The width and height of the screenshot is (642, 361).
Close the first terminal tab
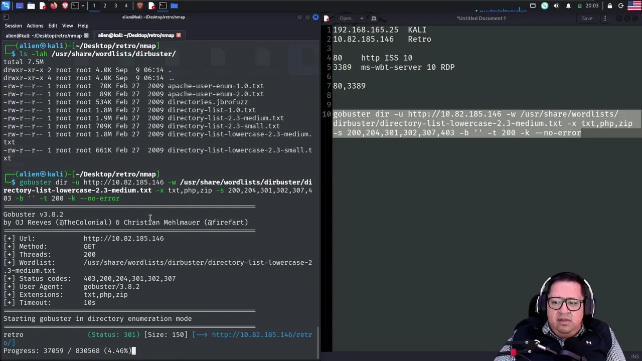(x=86, y=36)
